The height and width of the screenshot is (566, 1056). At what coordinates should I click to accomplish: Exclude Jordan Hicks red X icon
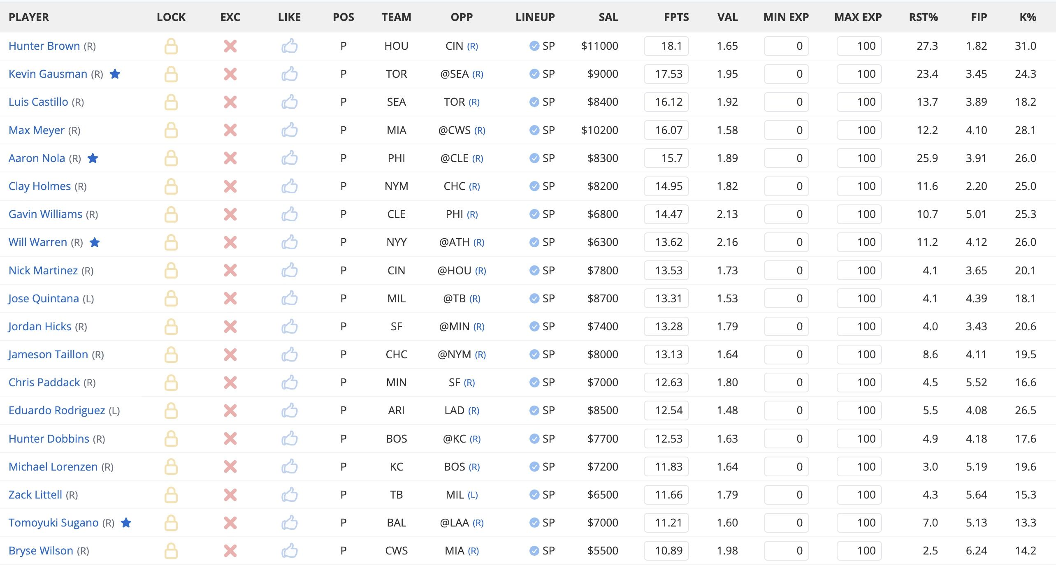click(x=230, y=327)
